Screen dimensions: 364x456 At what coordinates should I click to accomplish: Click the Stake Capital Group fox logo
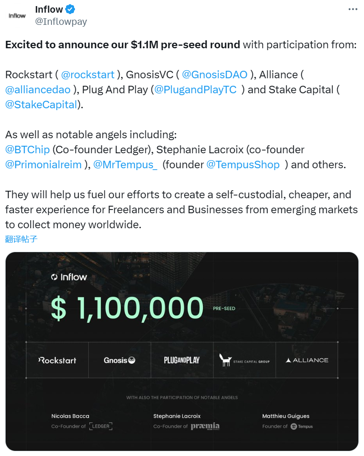pos(226,359)
